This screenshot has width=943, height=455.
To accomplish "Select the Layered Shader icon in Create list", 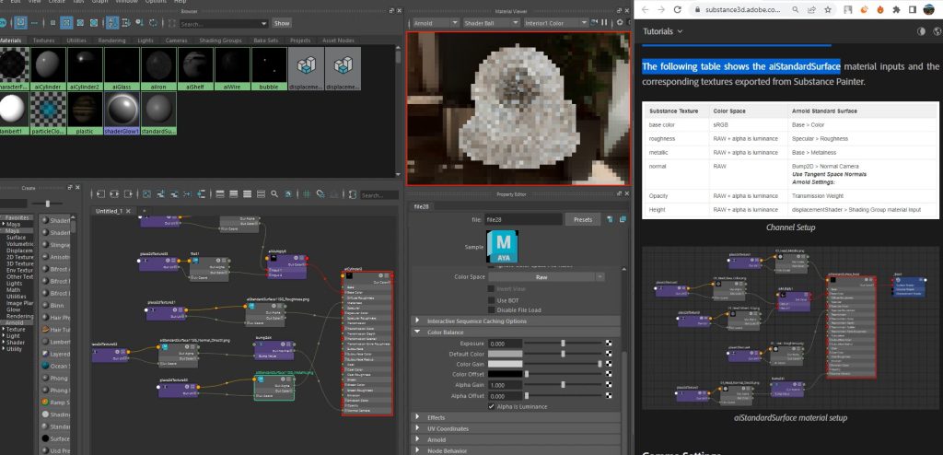I will (x=46, y=354).
